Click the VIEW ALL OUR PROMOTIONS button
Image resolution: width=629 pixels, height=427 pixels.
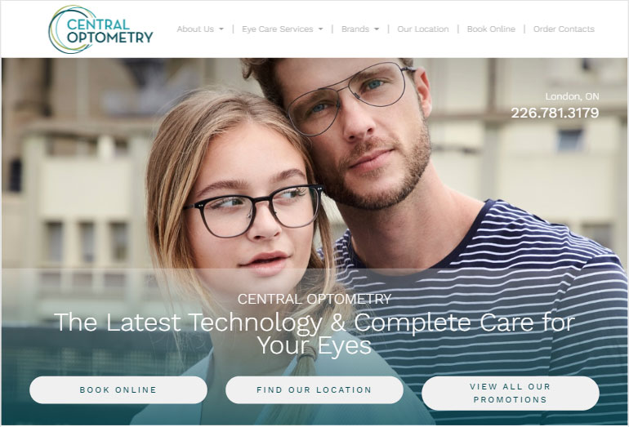[x=511, y=393]
